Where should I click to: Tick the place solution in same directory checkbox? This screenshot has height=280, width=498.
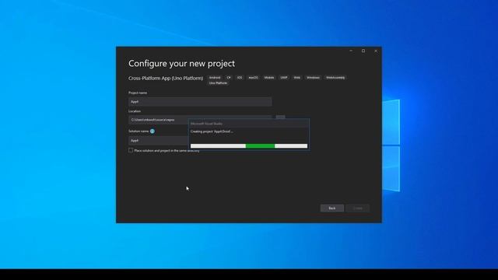click(x=131, y=150)
